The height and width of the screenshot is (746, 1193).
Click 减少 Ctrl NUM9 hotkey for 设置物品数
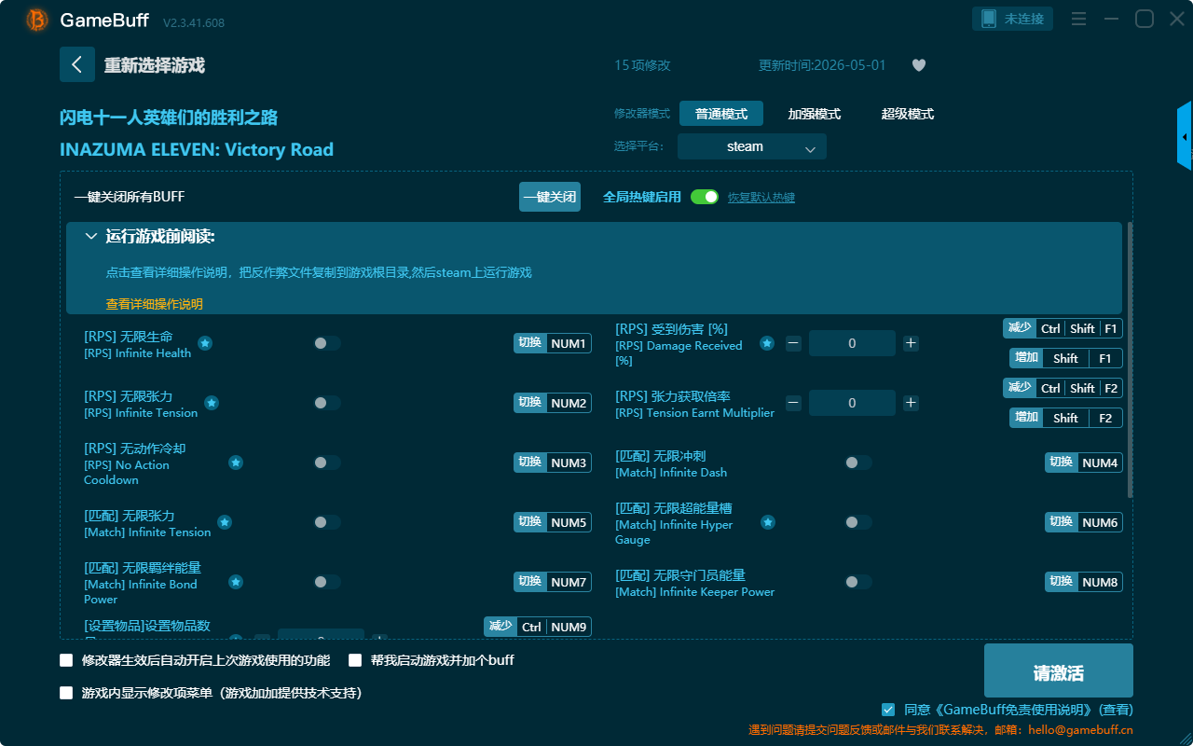(538, 627)
